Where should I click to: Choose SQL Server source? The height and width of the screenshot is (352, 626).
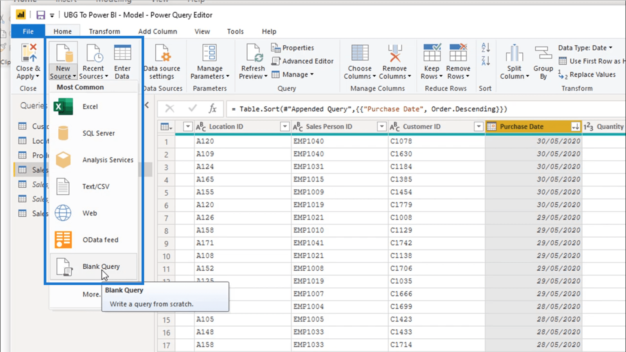click(94, 133)
